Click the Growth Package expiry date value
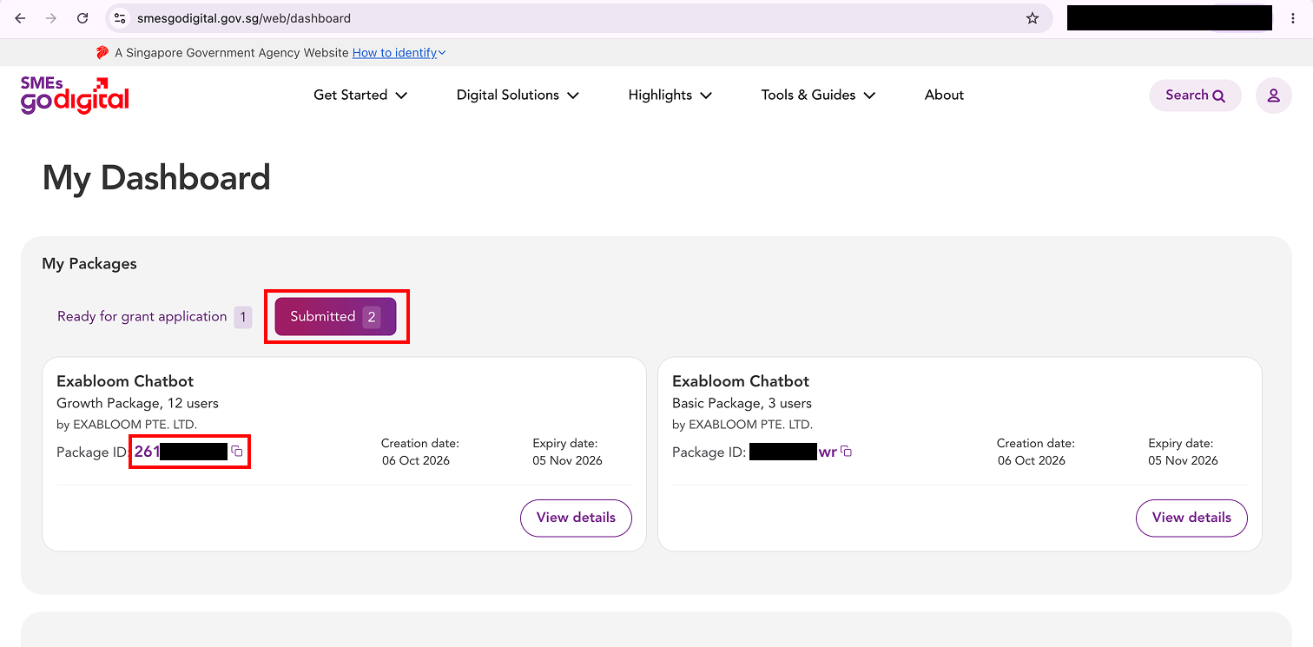This screenshot has height=647, width=1313. coord(567,461)
